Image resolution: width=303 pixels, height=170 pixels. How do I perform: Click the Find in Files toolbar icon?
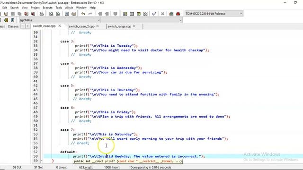click(67, 14)
